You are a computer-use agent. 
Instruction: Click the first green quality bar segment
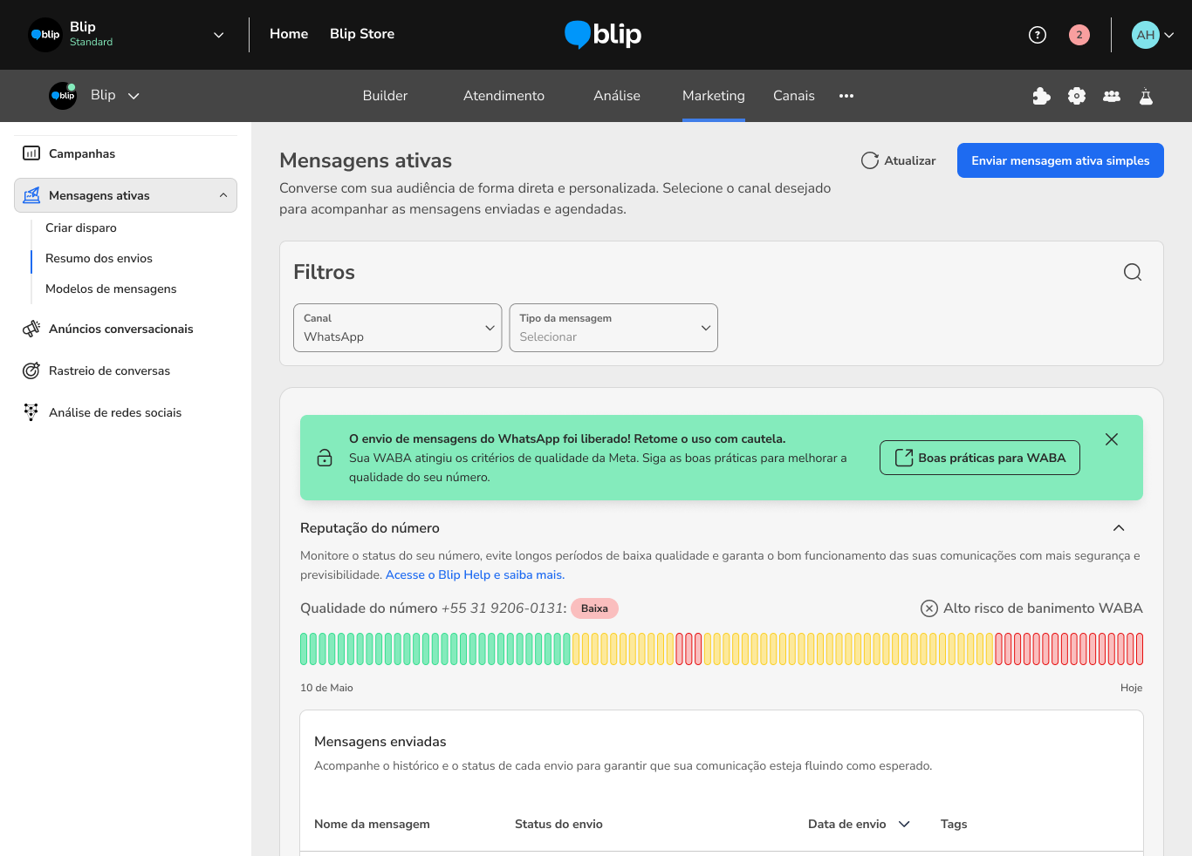pyautogui.click(x=305, y=649)
